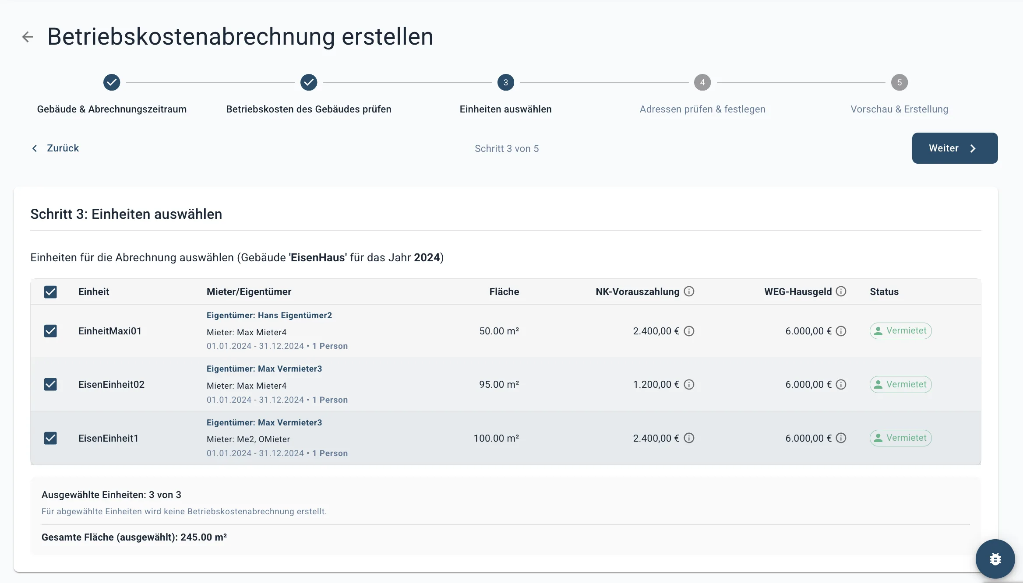Select the Gebäude & Abrechnungszeitraum step label

[112, 109]
